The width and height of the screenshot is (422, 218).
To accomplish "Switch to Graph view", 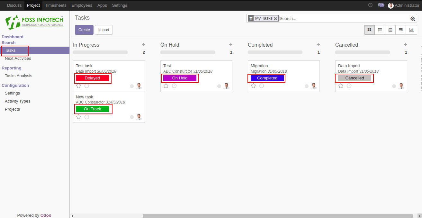I will (x=411, y=30).
